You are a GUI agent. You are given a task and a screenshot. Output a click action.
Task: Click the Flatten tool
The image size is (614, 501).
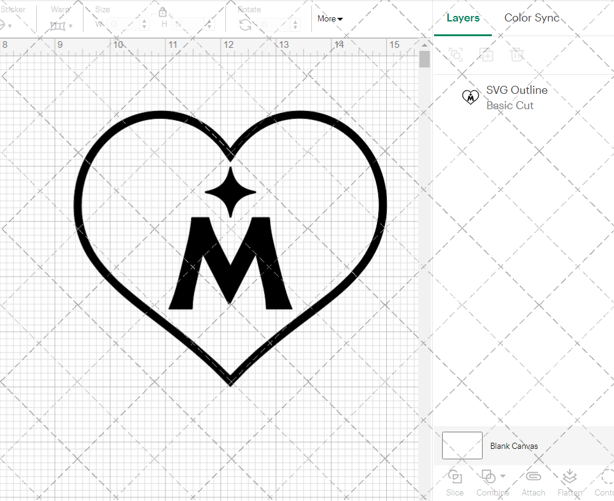tap(569, 483)
